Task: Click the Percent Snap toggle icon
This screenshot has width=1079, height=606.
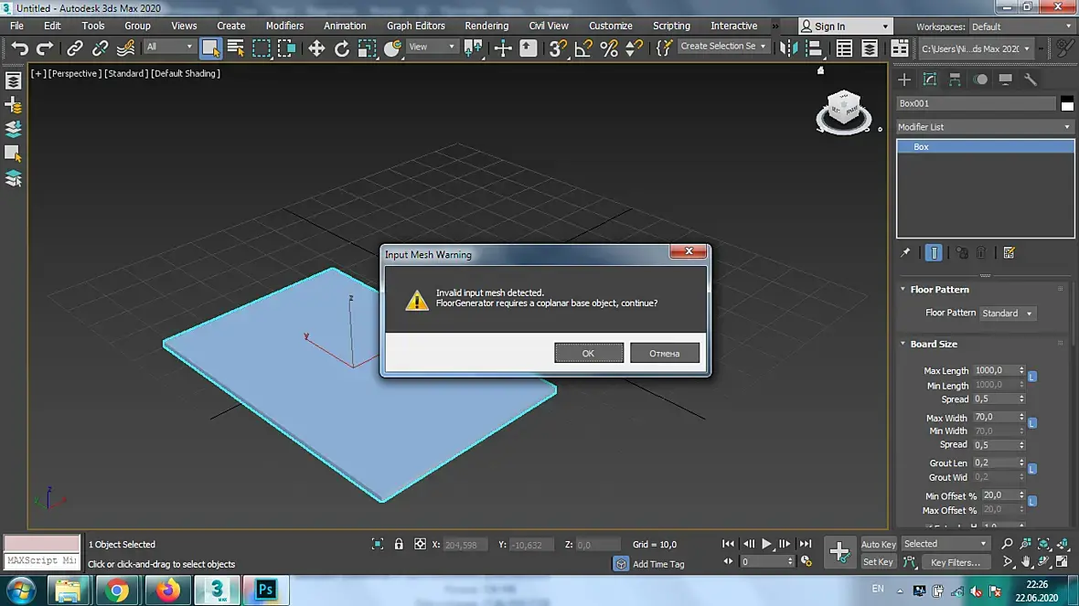Action: click(x=608, y=48)
